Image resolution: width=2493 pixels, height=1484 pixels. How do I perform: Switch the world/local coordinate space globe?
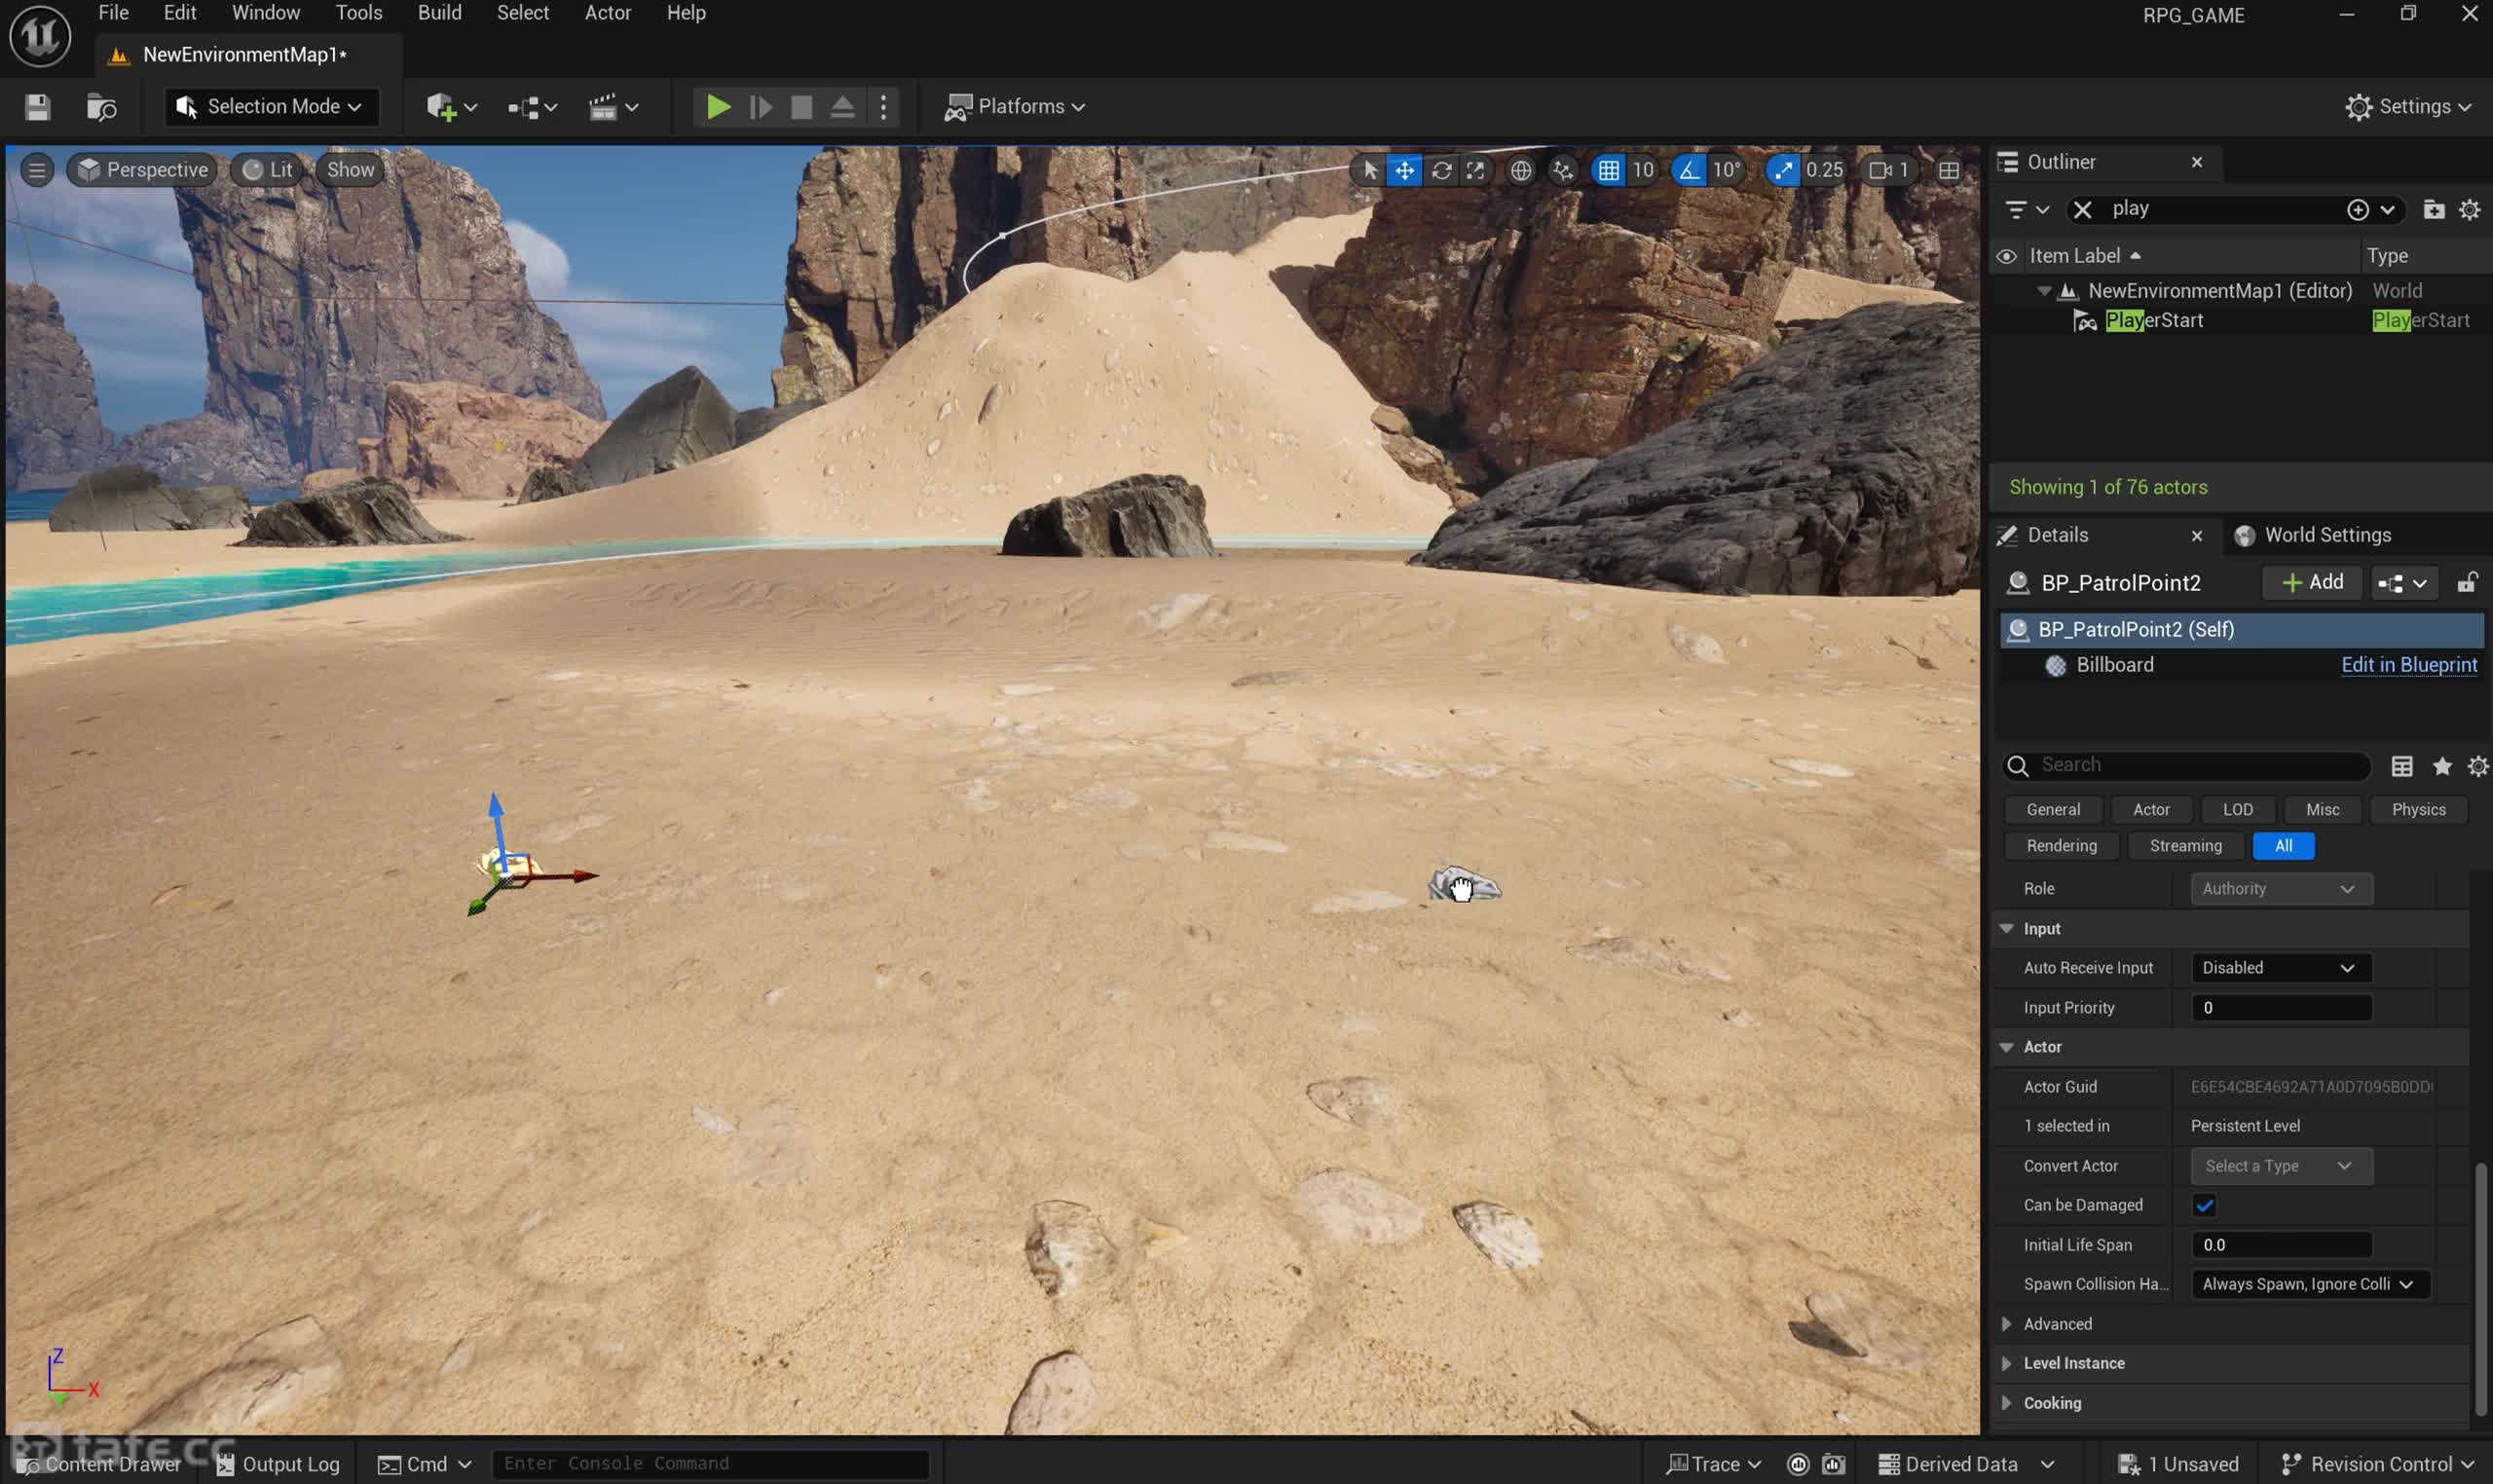1520,170
